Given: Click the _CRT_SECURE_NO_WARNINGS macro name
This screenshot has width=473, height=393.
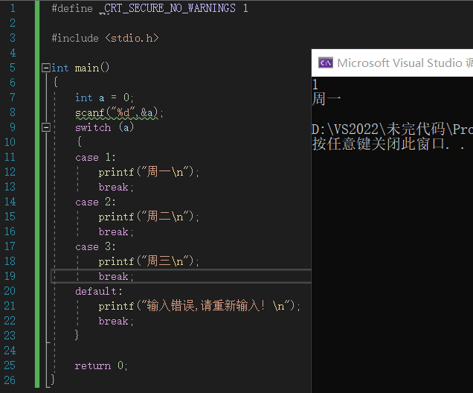Looking at the screenshot, I should pos(167,8).
